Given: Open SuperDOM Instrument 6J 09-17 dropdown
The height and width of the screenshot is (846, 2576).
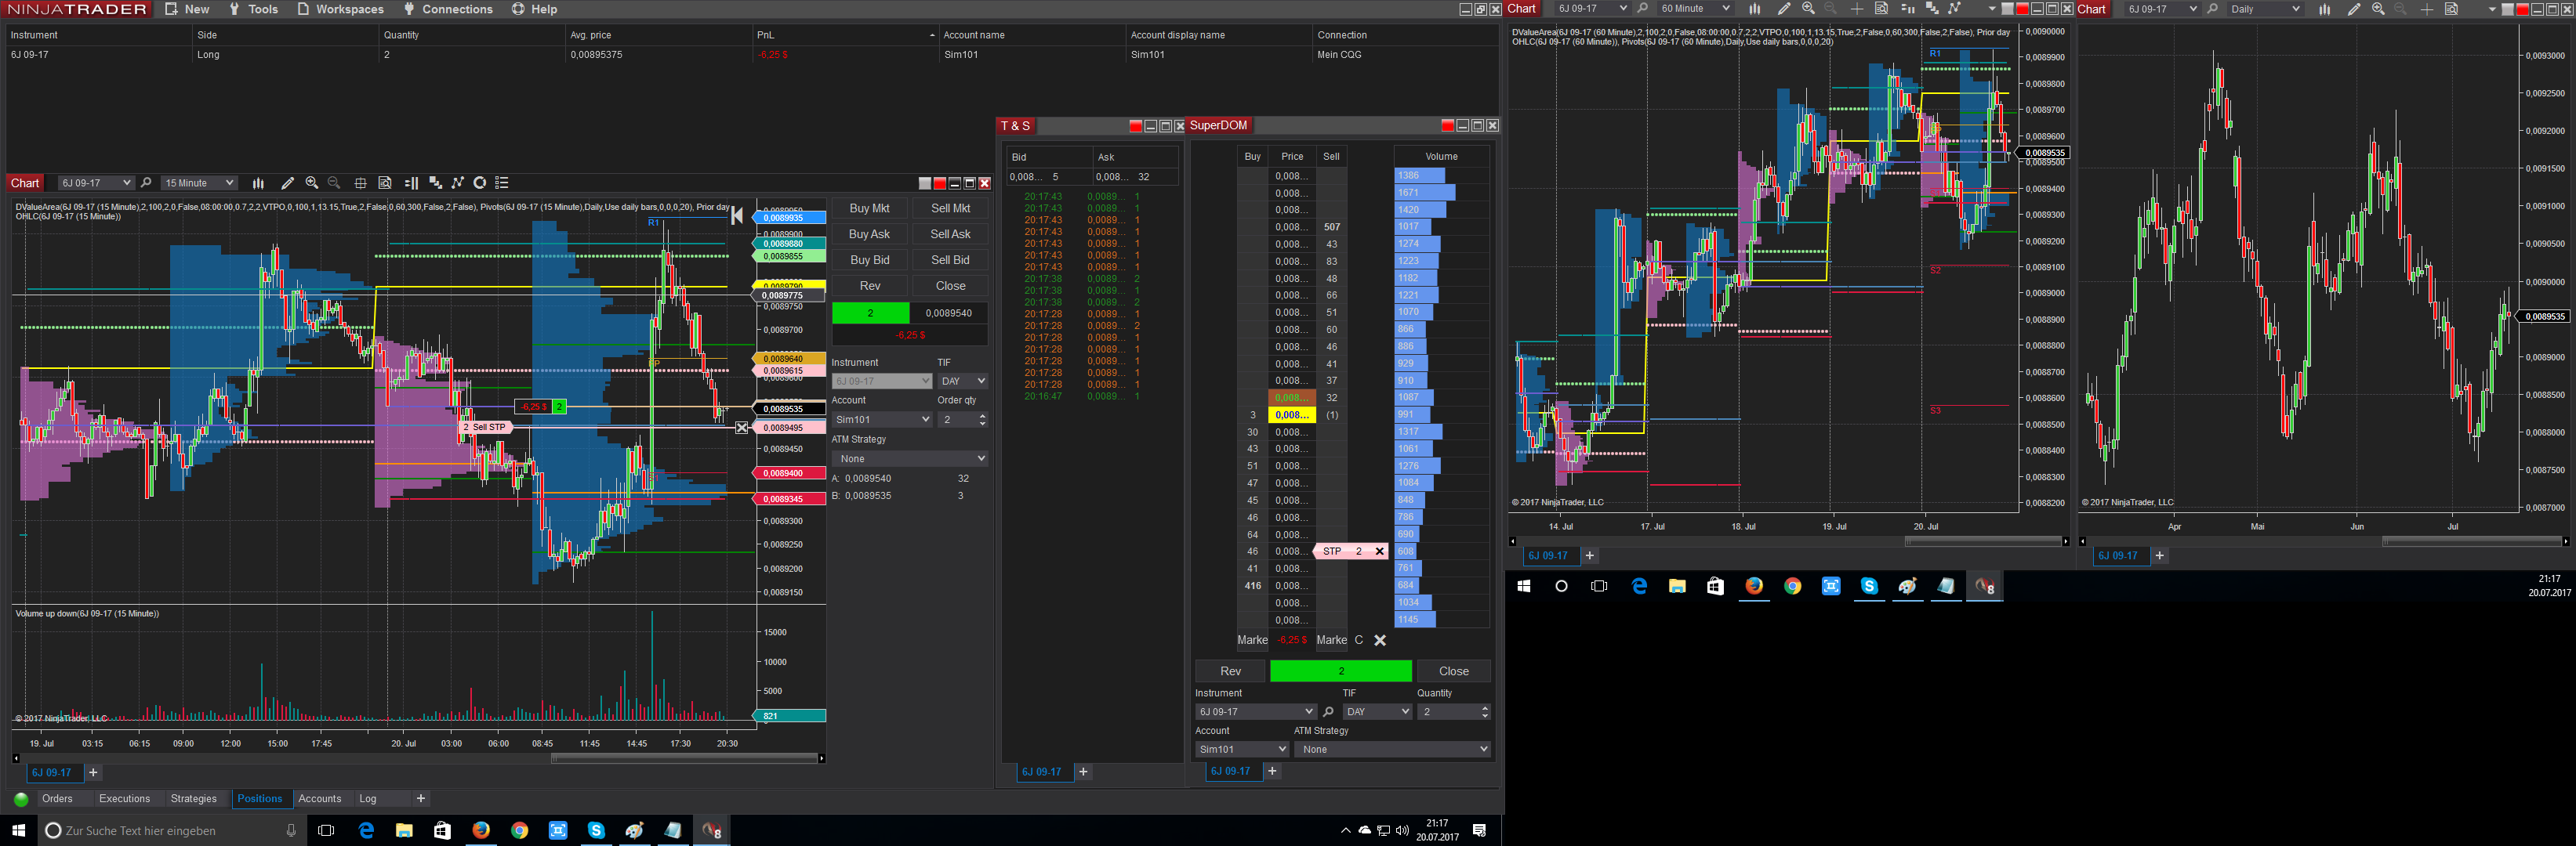Looking at the screenshot, I should point(1255,712).
